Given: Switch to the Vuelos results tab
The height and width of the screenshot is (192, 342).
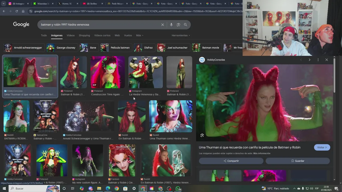Looking at the screenshot, I should [128, 35].
